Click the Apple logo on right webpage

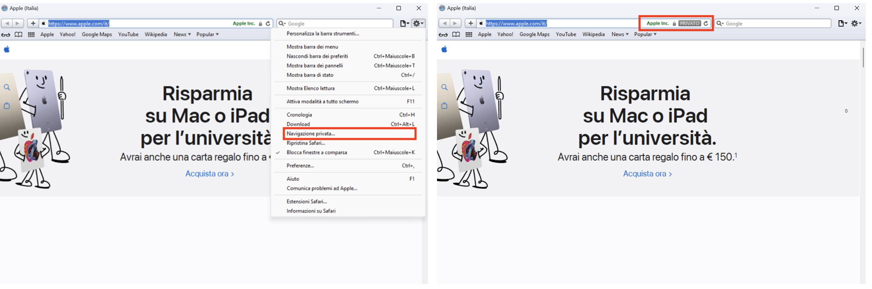click(x=444, y=50)
